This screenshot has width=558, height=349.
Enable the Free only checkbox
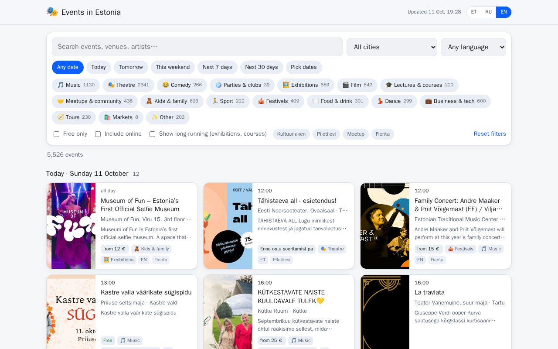tap(56, 134)
